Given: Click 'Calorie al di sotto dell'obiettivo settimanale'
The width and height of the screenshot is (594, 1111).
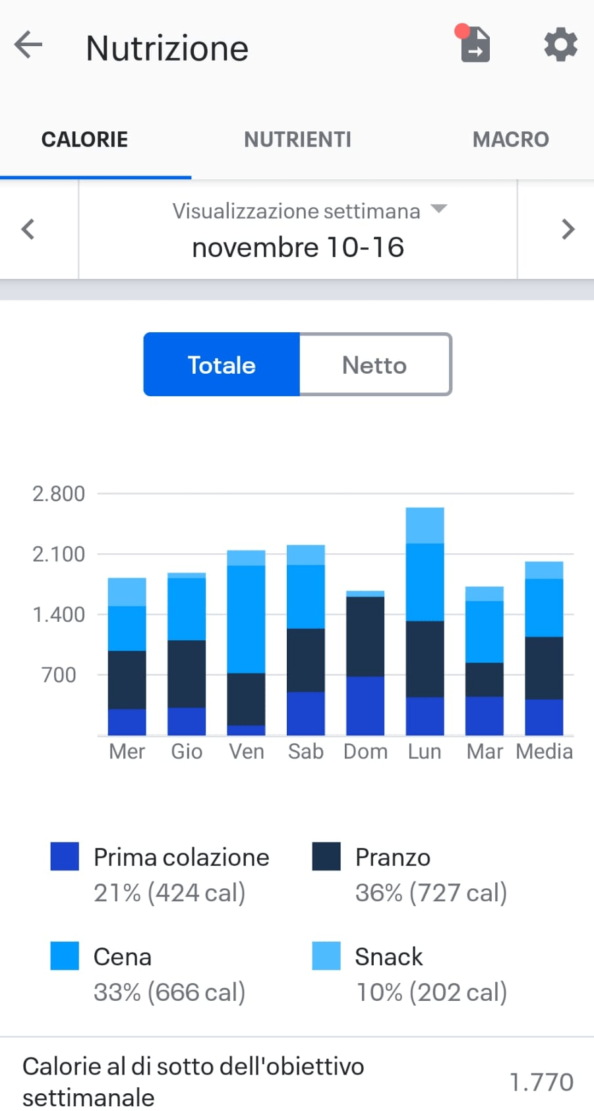Looking at the screenshot, I should (x=193, y=1082).
